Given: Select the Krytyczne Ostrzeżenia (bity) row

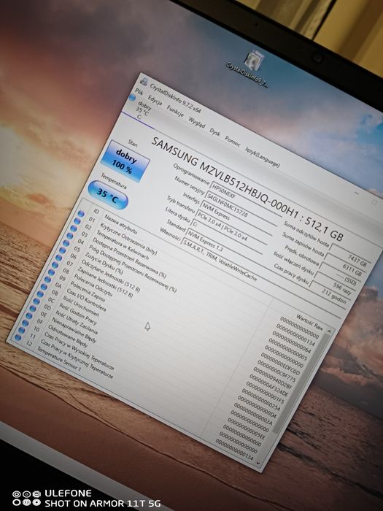Looking at the screenshot, I should [x=128, y=239].
